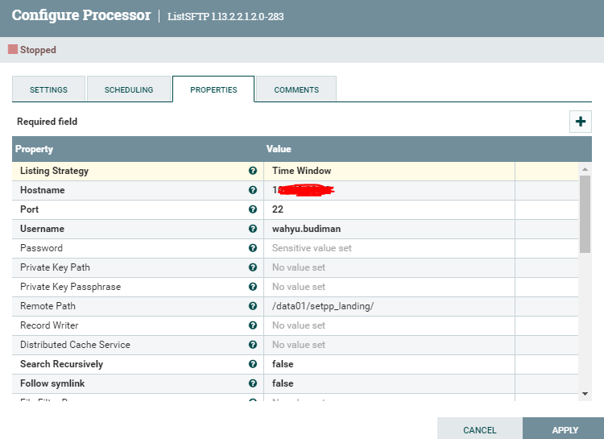Select the Follow symlink property name

[x=52, y=383]
